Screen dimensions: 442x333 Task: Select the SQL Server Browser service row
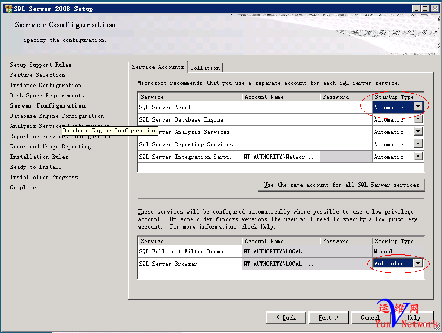pos(190,264)
